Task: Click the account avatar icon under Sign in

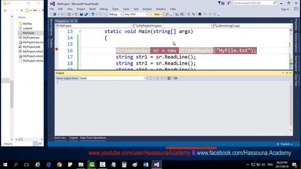Action: pos(296,9)
